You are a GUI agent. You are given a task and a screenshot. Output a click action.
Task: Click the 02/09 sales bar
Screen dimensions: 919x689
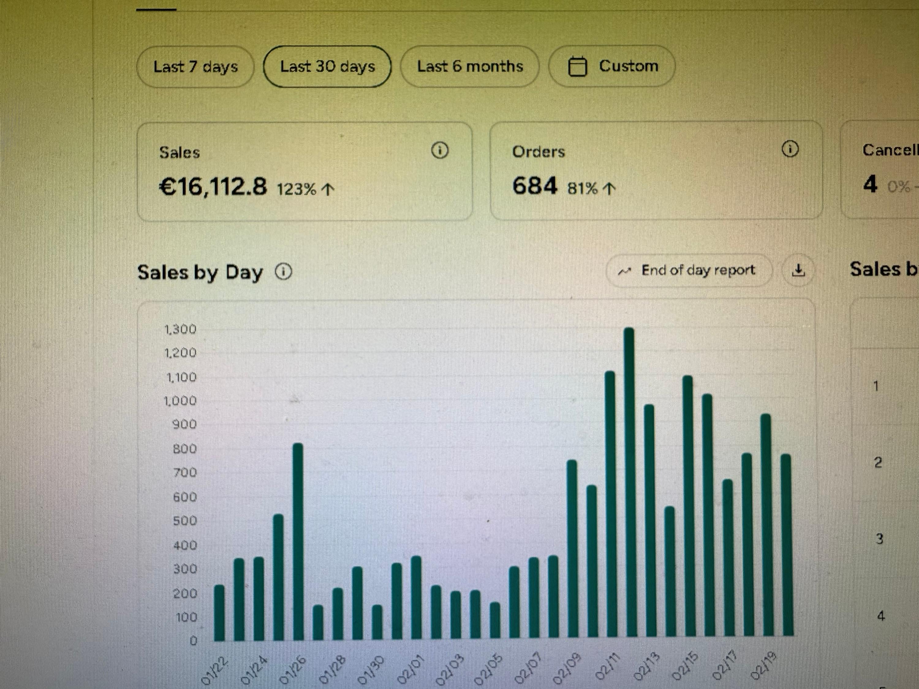(x=572, y=548)
